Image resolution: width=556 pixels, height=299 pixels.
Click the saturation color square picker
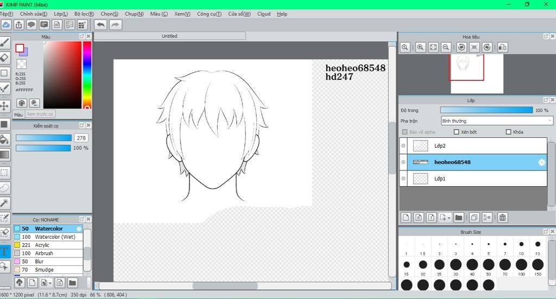coord(62,75)
